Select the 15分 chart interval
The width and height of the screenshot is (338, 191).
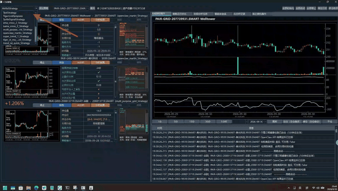point(192,122)
